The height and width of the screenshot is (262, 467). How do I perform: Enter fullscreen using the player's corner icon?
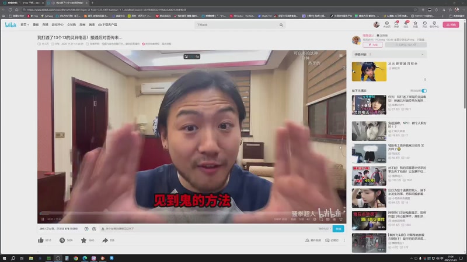pos(341,219)
